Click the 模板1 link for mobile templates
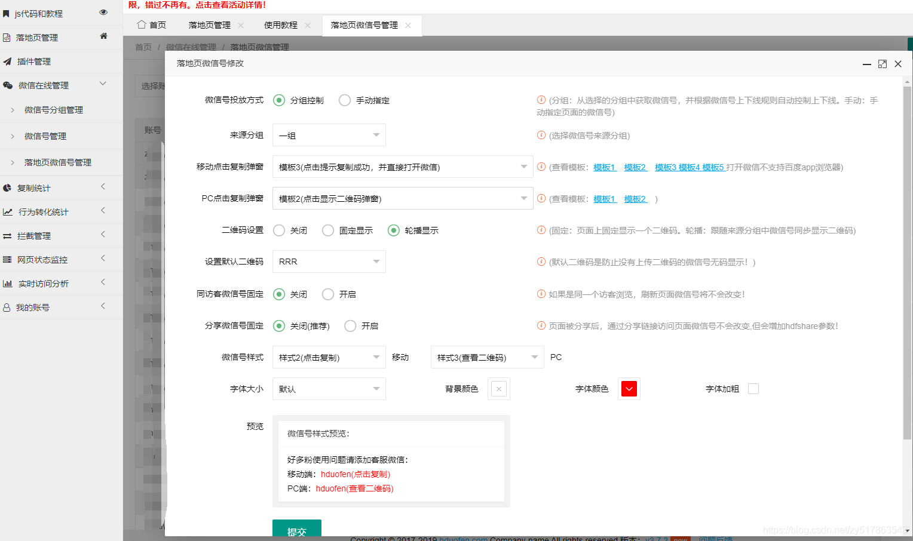 click(605, 167)
